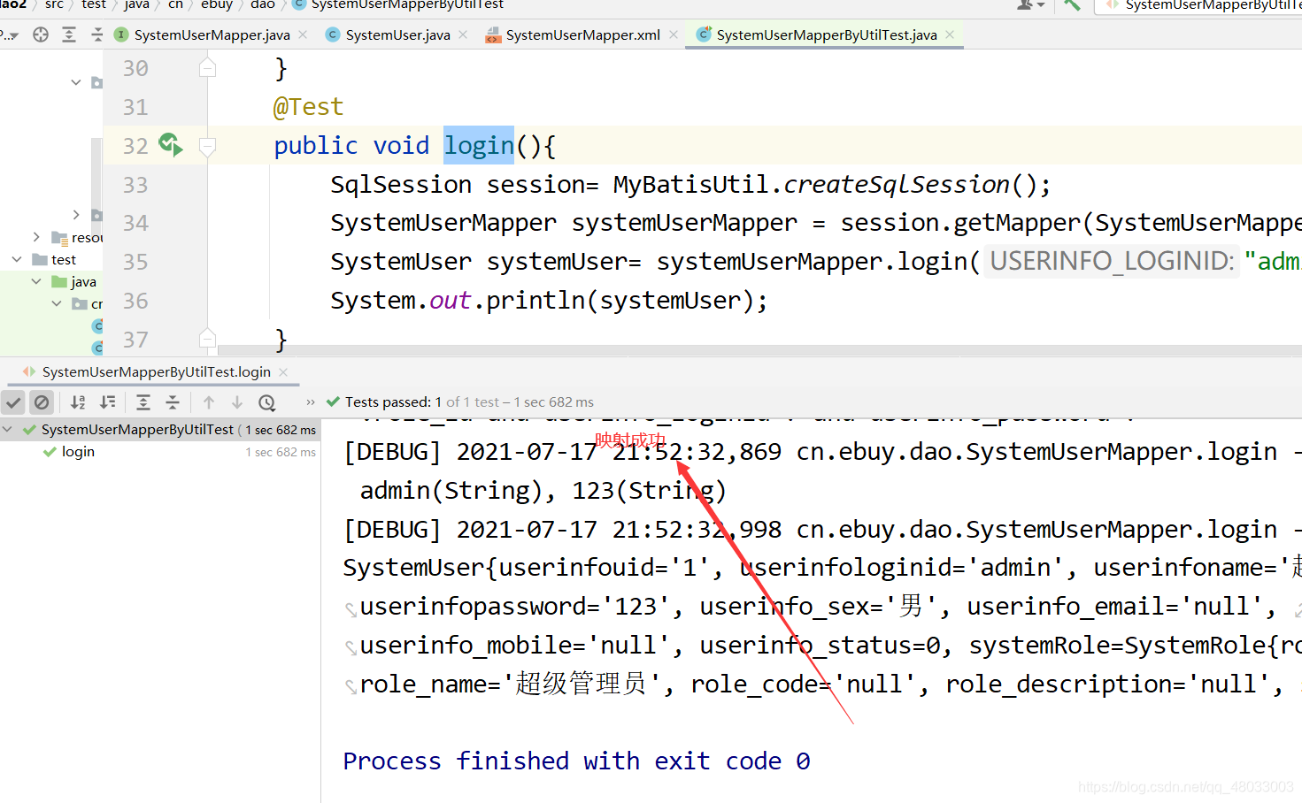Click breadcrumb item ebuy
This screenshot has height=803, width=1302.
click(x=217, y=5)
